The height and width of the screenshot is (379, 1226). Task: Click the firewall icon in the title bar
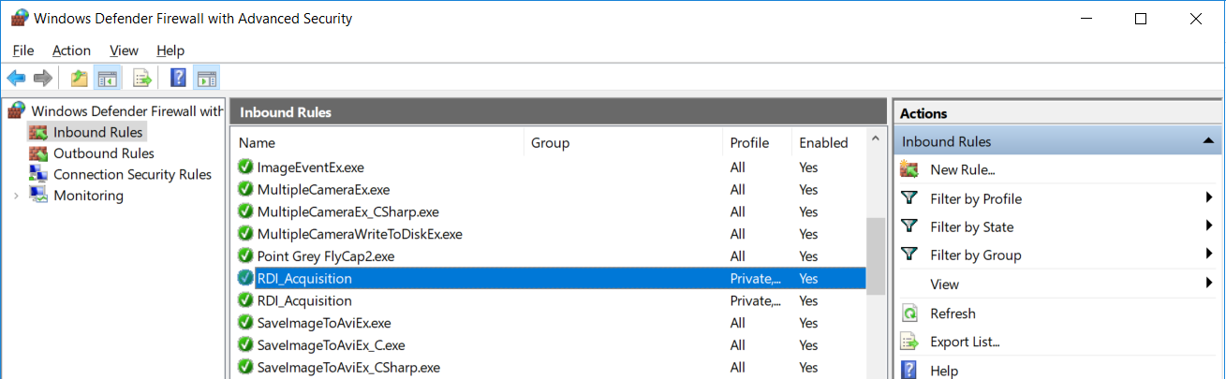19,18
